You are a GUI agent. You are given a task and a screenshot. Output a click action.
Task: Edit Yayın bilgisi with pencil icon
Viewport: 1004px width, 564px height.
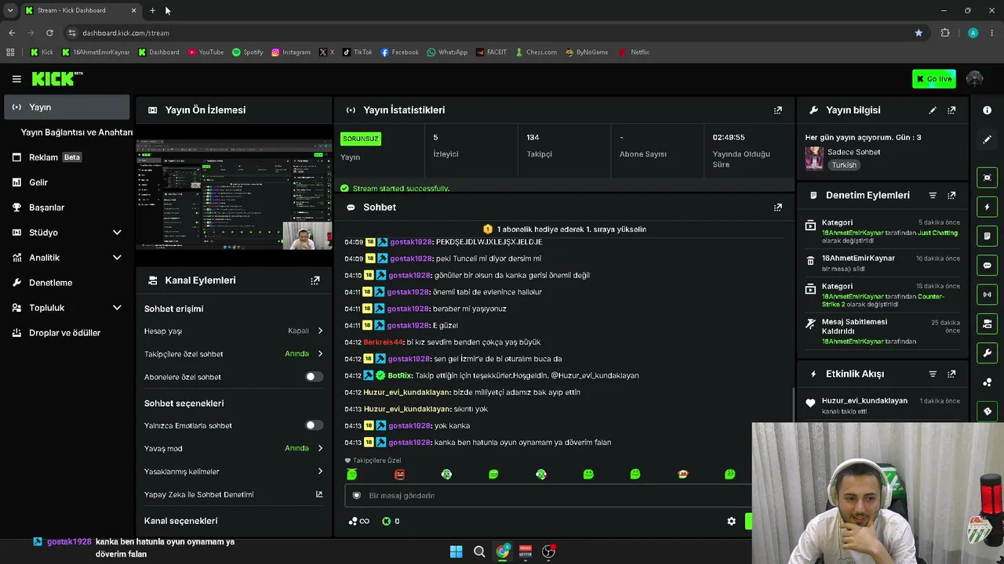point(933,110)
